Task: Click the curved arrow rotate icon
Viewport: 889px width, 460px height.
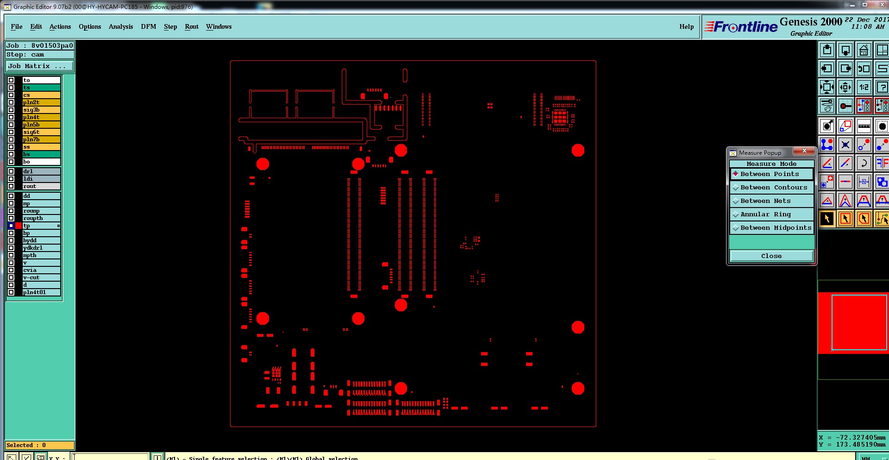Action: [864, 163]
